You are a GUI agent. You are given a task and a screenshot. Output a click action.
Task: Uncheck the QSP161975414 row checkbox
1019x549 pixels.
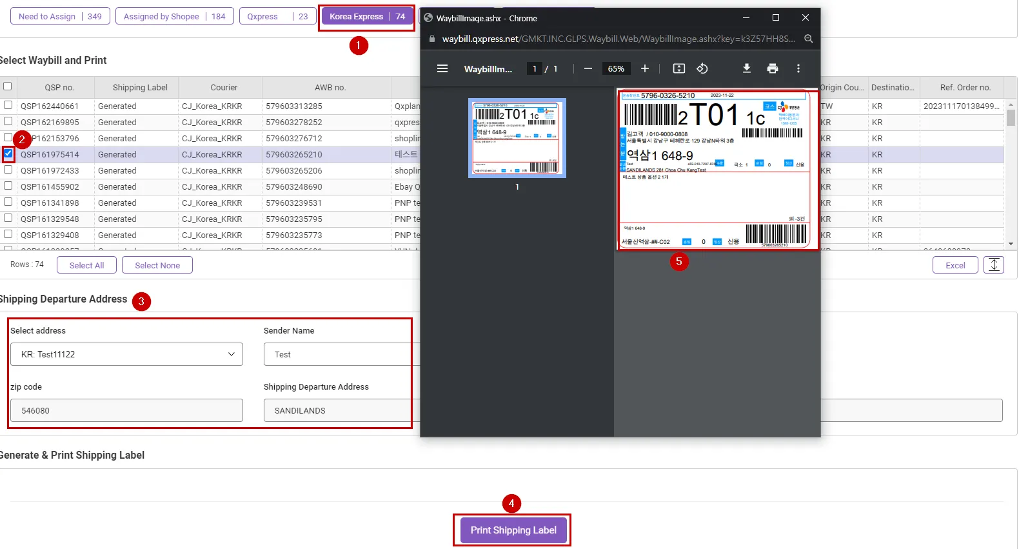(8, 154)
